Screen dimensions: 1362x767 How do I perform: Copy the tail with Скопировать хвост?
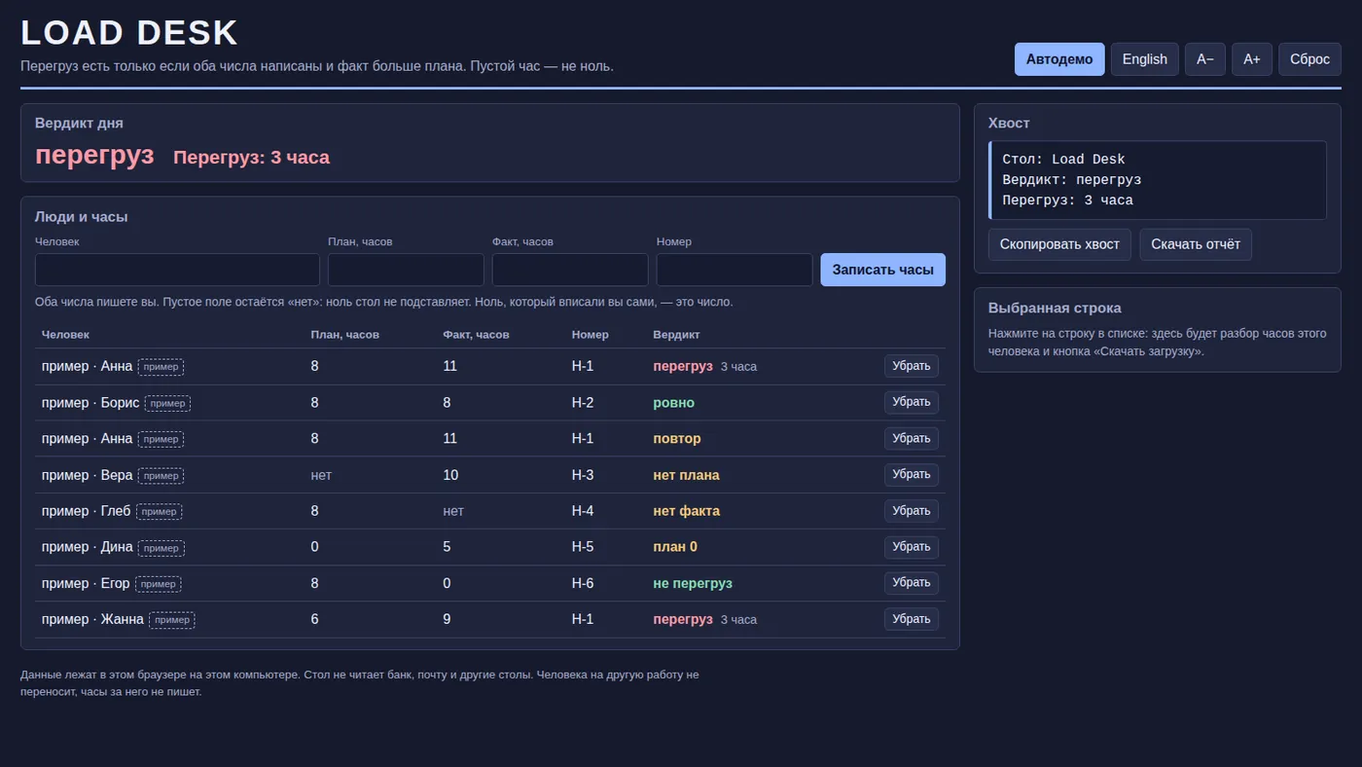pos(1059,244)
